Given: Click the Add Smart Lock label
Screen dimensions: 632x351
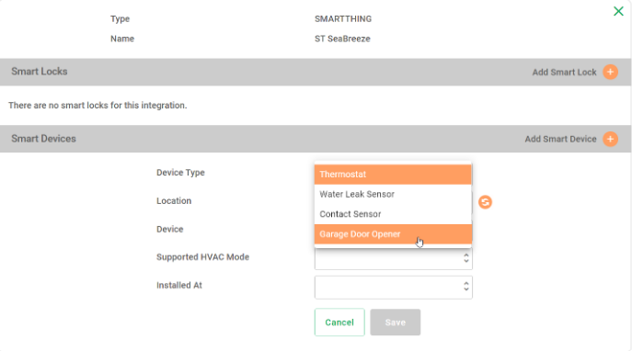Looking at the screenshot, I should point(564,73).
